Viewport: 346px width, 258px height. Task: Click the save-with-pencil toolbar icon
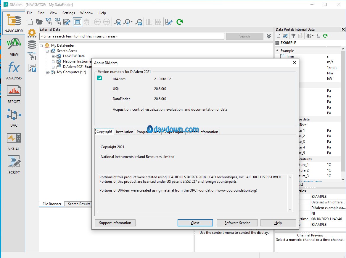(67, 22)
